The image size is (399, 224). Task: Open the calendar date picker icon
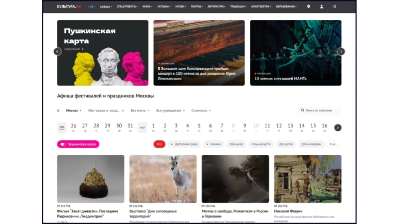click(62, 128)
